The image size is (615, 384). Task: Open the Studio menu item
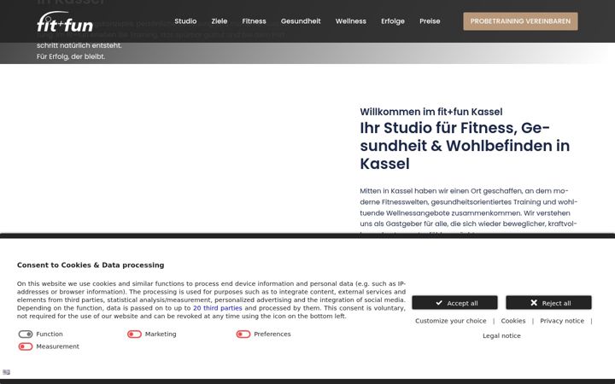(x=185, y=21)
